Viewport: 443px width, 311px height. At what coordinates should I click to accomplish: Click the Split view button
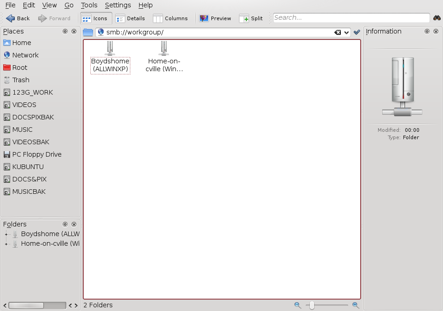pyautogui.click(x=251, y=18)
